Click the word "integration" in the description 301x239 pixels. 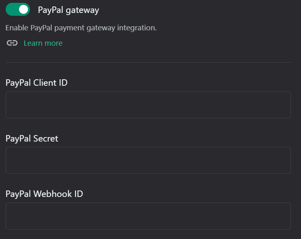(x=137, y=28)
